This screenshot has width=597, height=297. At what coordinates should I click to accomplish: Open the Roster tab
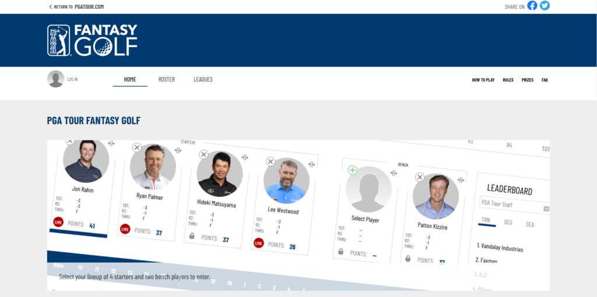click(166, 79)
